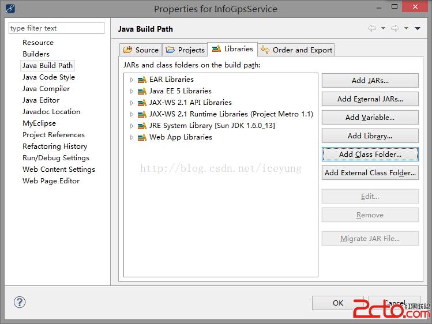Expand the EAR Libraries node

pos(132,80)
